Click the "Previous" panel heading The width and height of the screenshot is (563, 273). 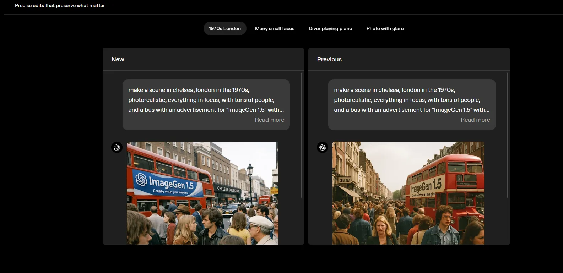329,59
